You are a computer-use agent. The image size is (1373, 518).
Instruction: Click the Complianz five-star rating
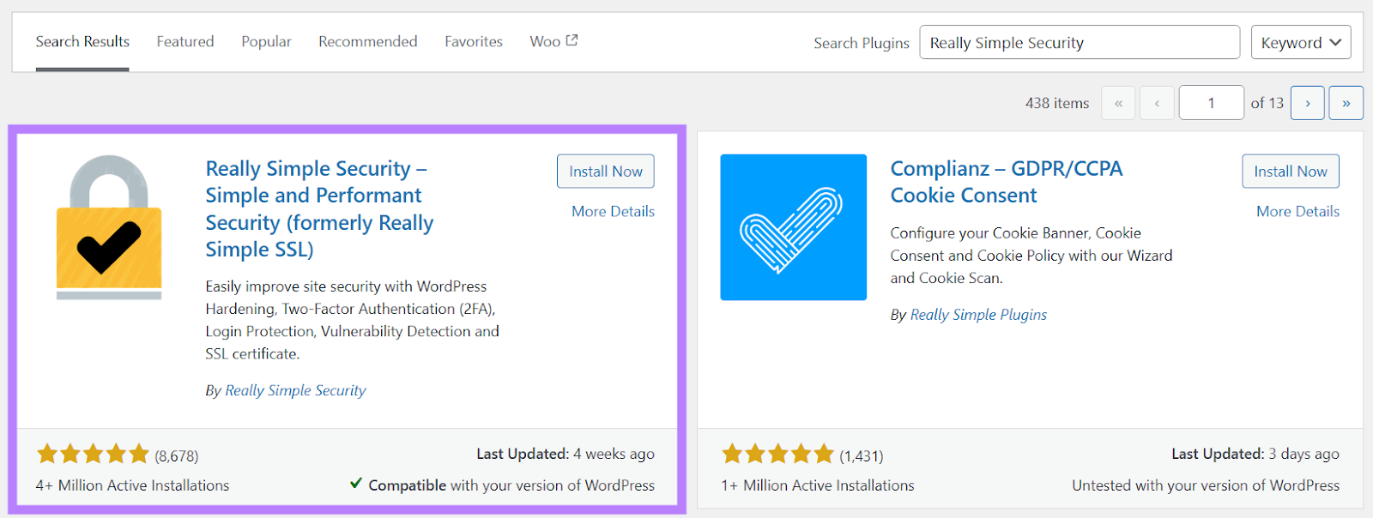(x=777, y=455)
